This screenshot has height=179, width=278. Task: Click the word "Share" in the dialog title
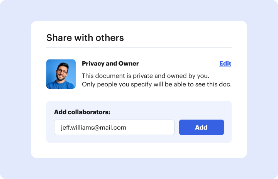click(x=56, y=37)
